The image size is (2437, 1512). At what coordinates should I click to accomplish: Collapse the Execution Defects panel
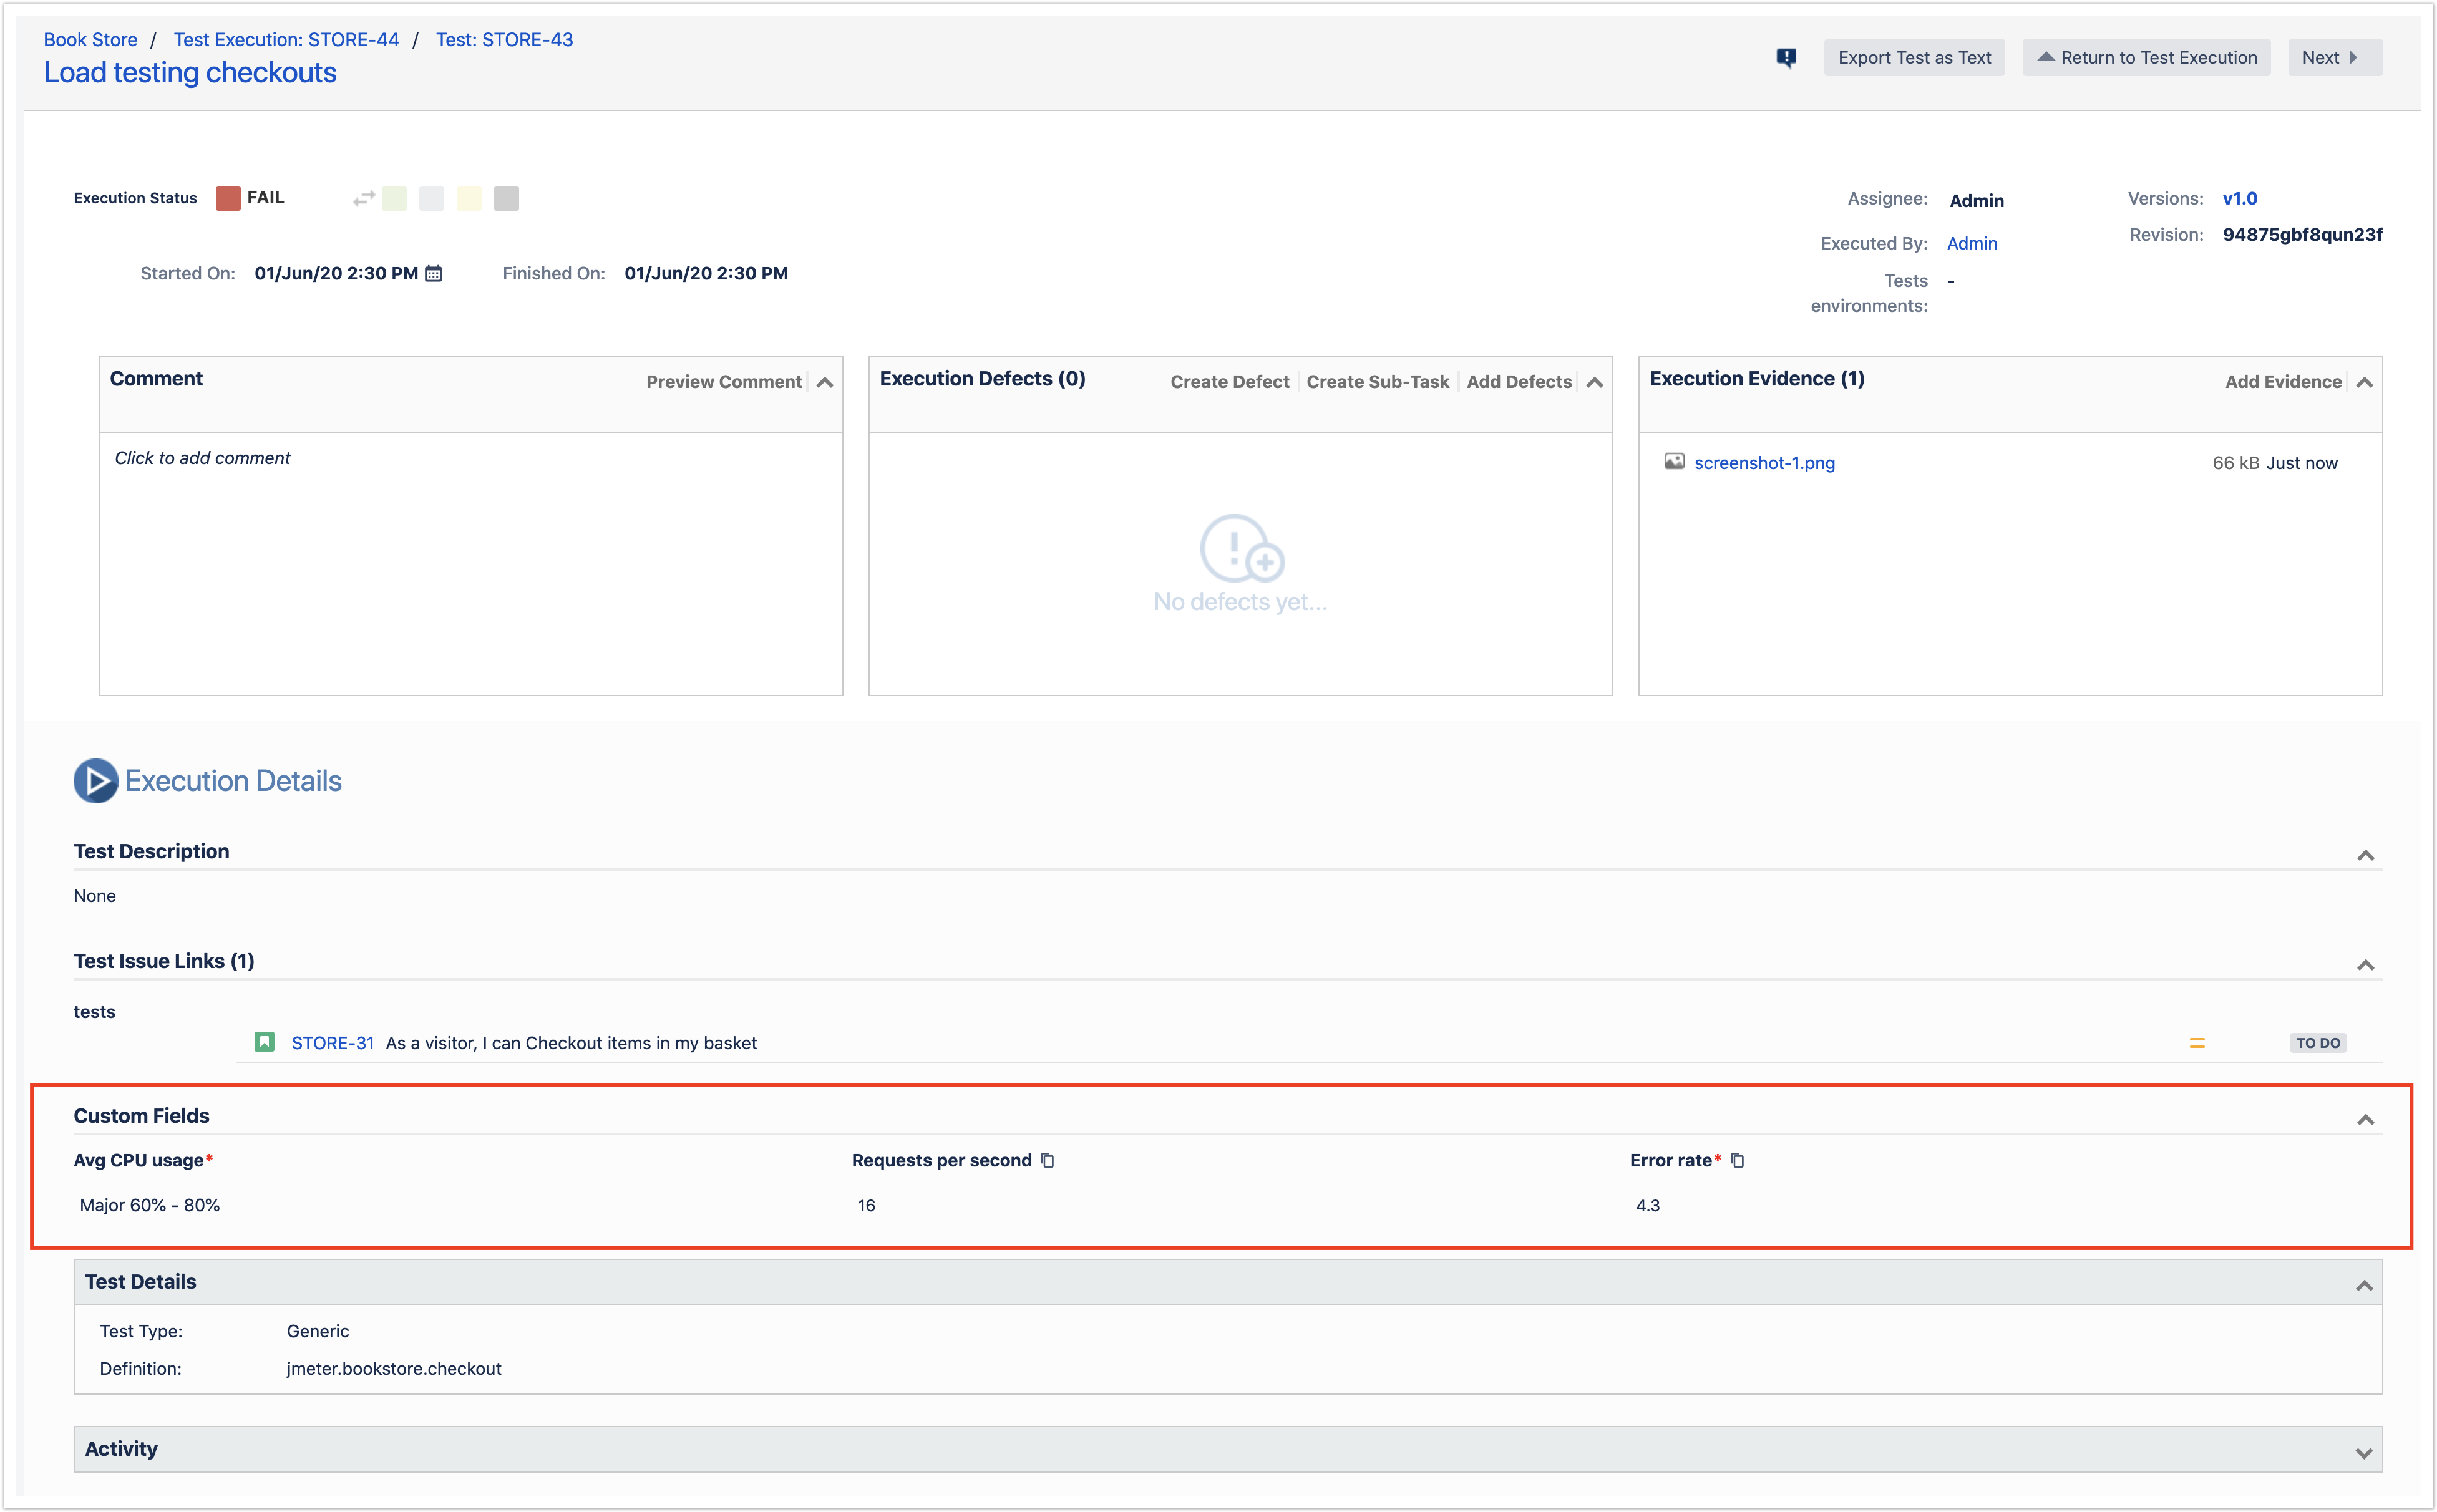pyautogui.click(x=1594, y=382)
